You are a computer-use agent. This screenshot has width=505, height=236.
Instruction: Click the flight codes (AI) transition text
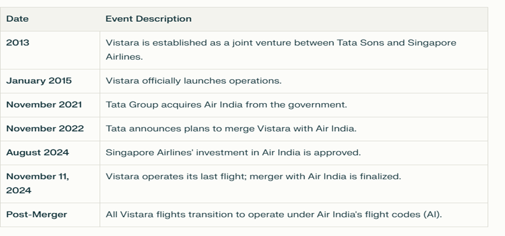click(x=273, y=214)
